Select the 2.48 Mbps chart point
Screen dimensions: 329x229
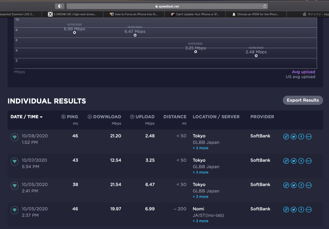tap(256, 56)
